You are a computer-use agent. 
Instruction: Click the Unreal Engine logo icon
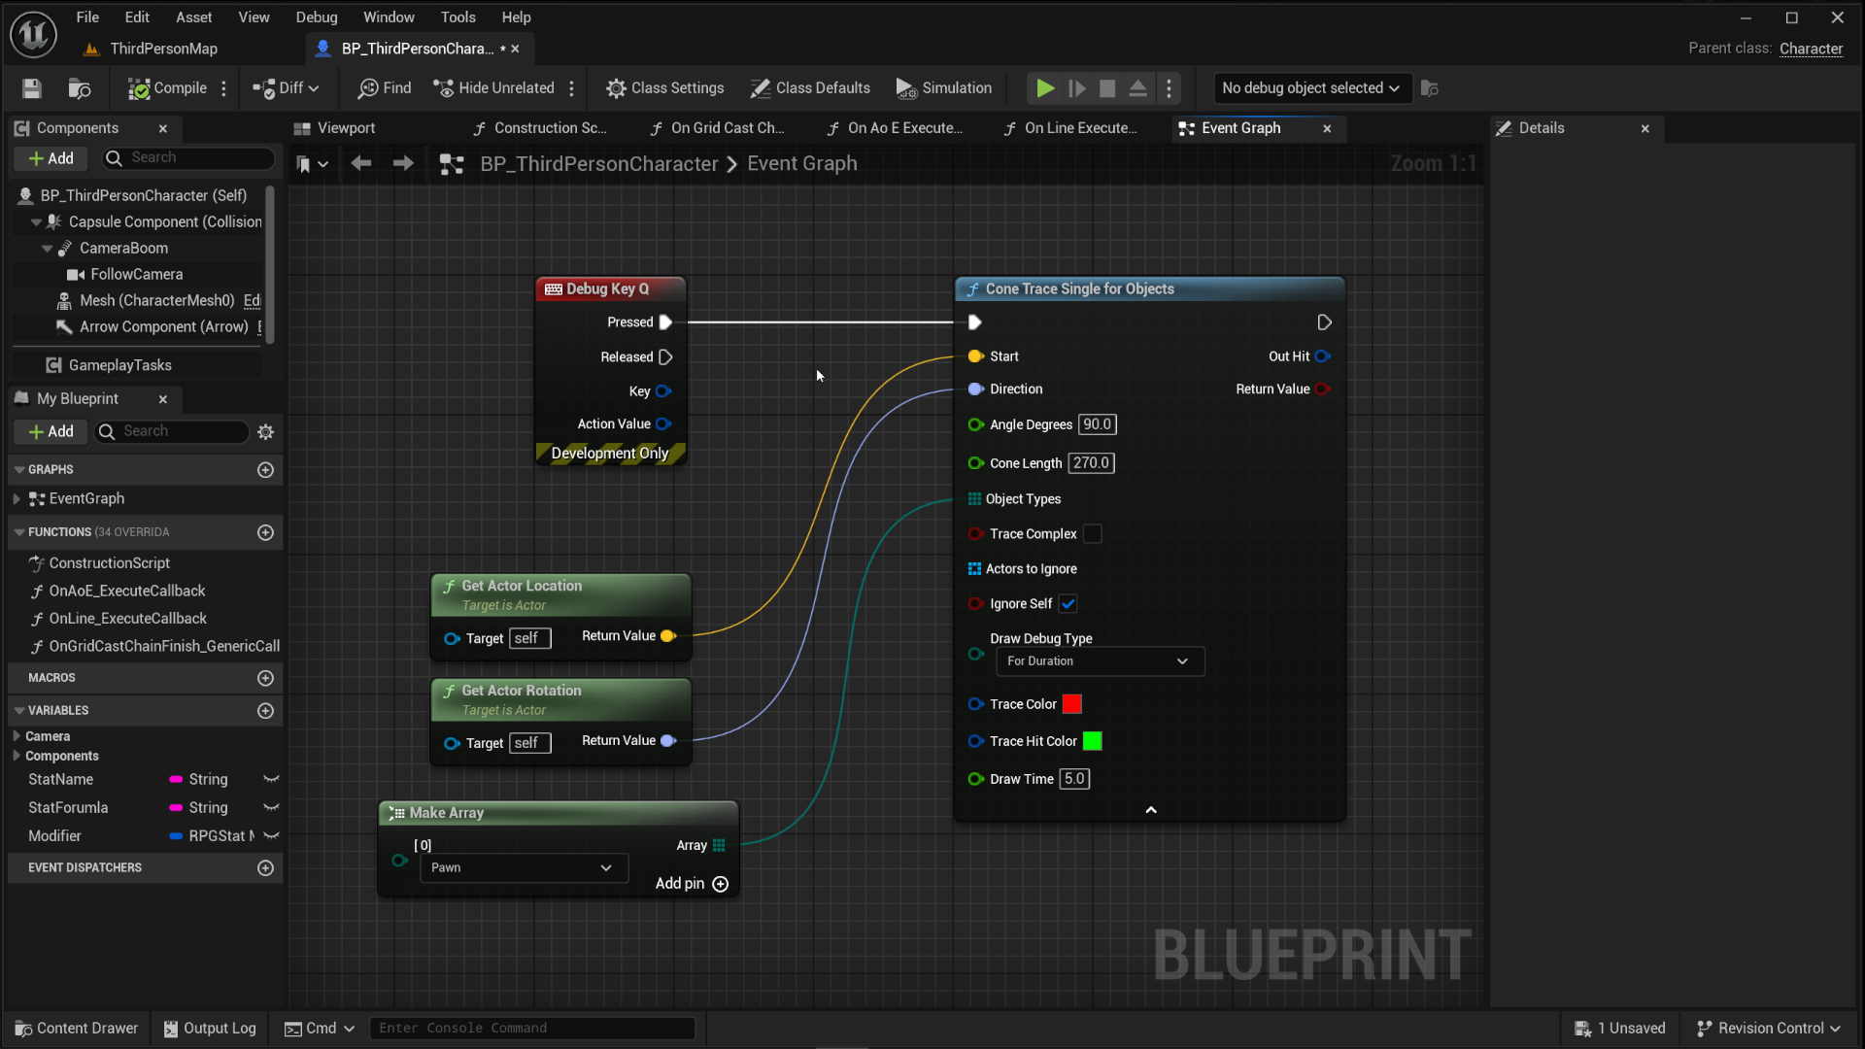point(33,33)
